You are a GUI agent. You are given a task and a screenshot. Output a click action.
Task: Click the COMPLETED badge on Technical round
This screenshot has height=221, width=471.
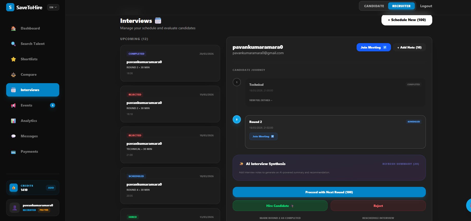pos(414,84)
